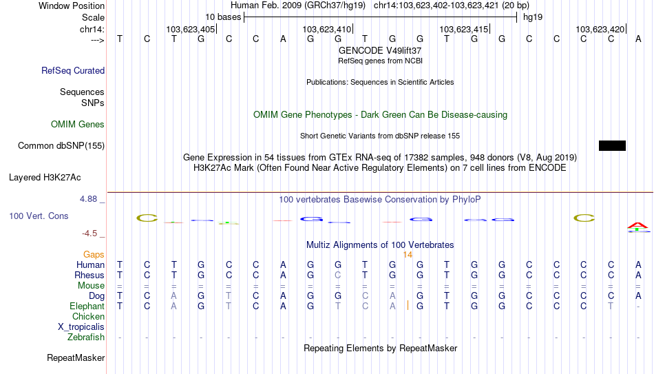Image resolution: width=654 pixels, height=374 pixels.
Task: Click the Scale track label
Action: tap(93, 17)
